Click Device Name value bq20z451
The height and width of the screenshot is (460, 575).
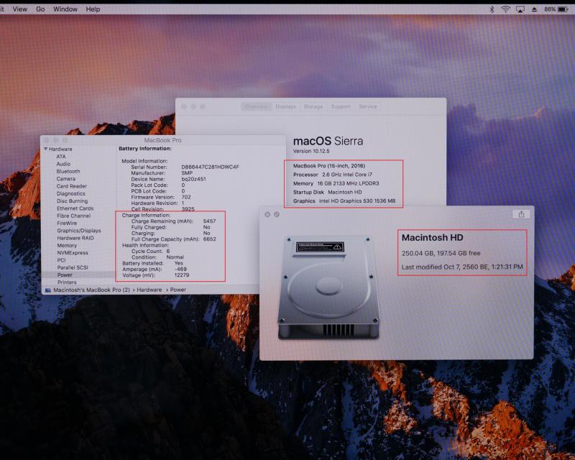193,179
